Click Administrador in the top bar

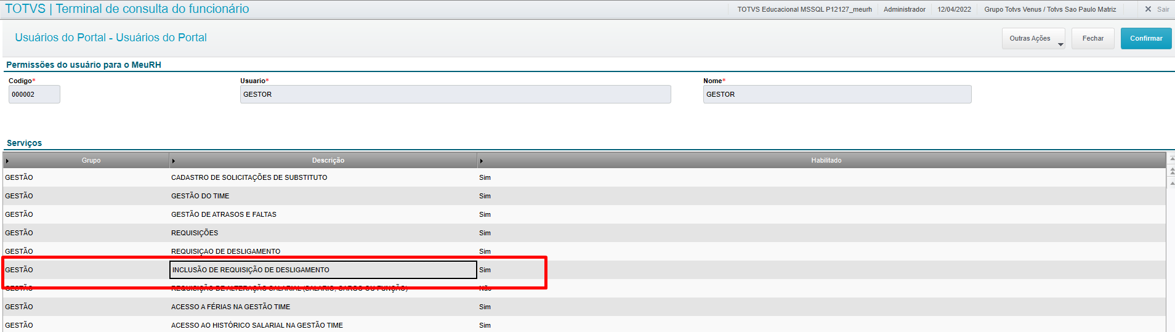[904, 9]
